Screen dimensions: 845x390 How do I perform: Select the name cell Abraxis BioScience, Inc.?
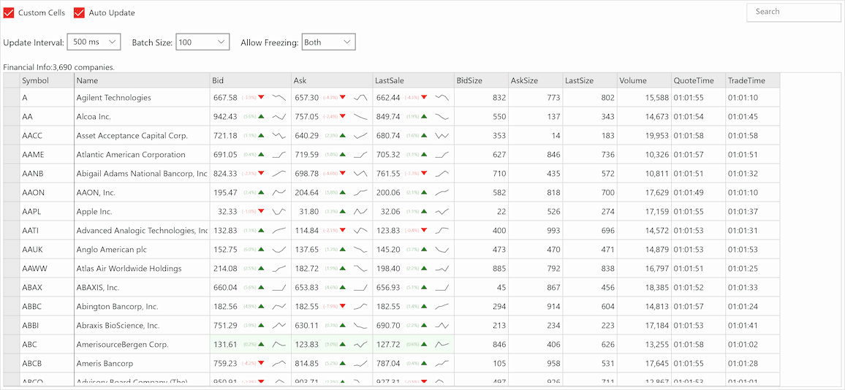[x=142, y=325]
